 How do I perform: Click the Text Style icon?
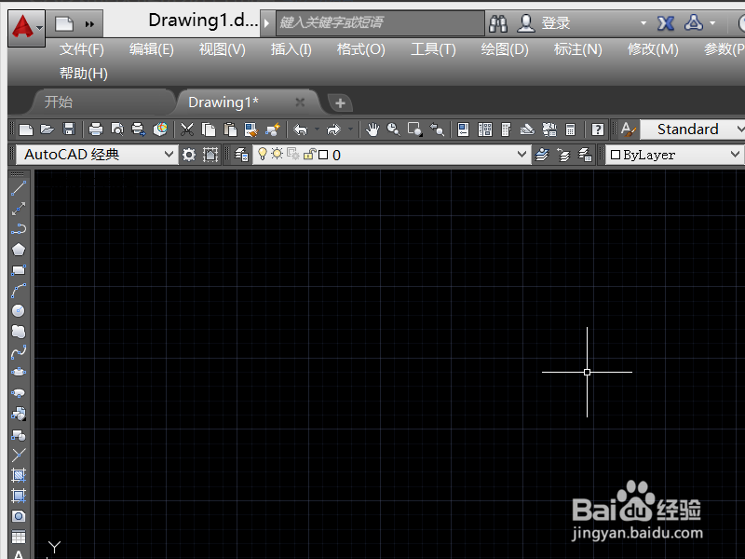pos(628,130)
